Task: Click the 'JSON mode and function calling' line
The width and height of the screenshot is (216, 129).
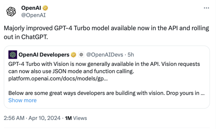Action: pyautogui.click(x=71, y=71)
